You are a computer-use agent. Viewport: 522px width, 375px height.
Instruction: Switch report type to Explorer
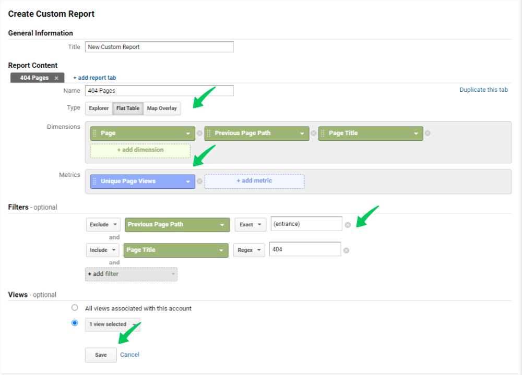coord(98,108)
